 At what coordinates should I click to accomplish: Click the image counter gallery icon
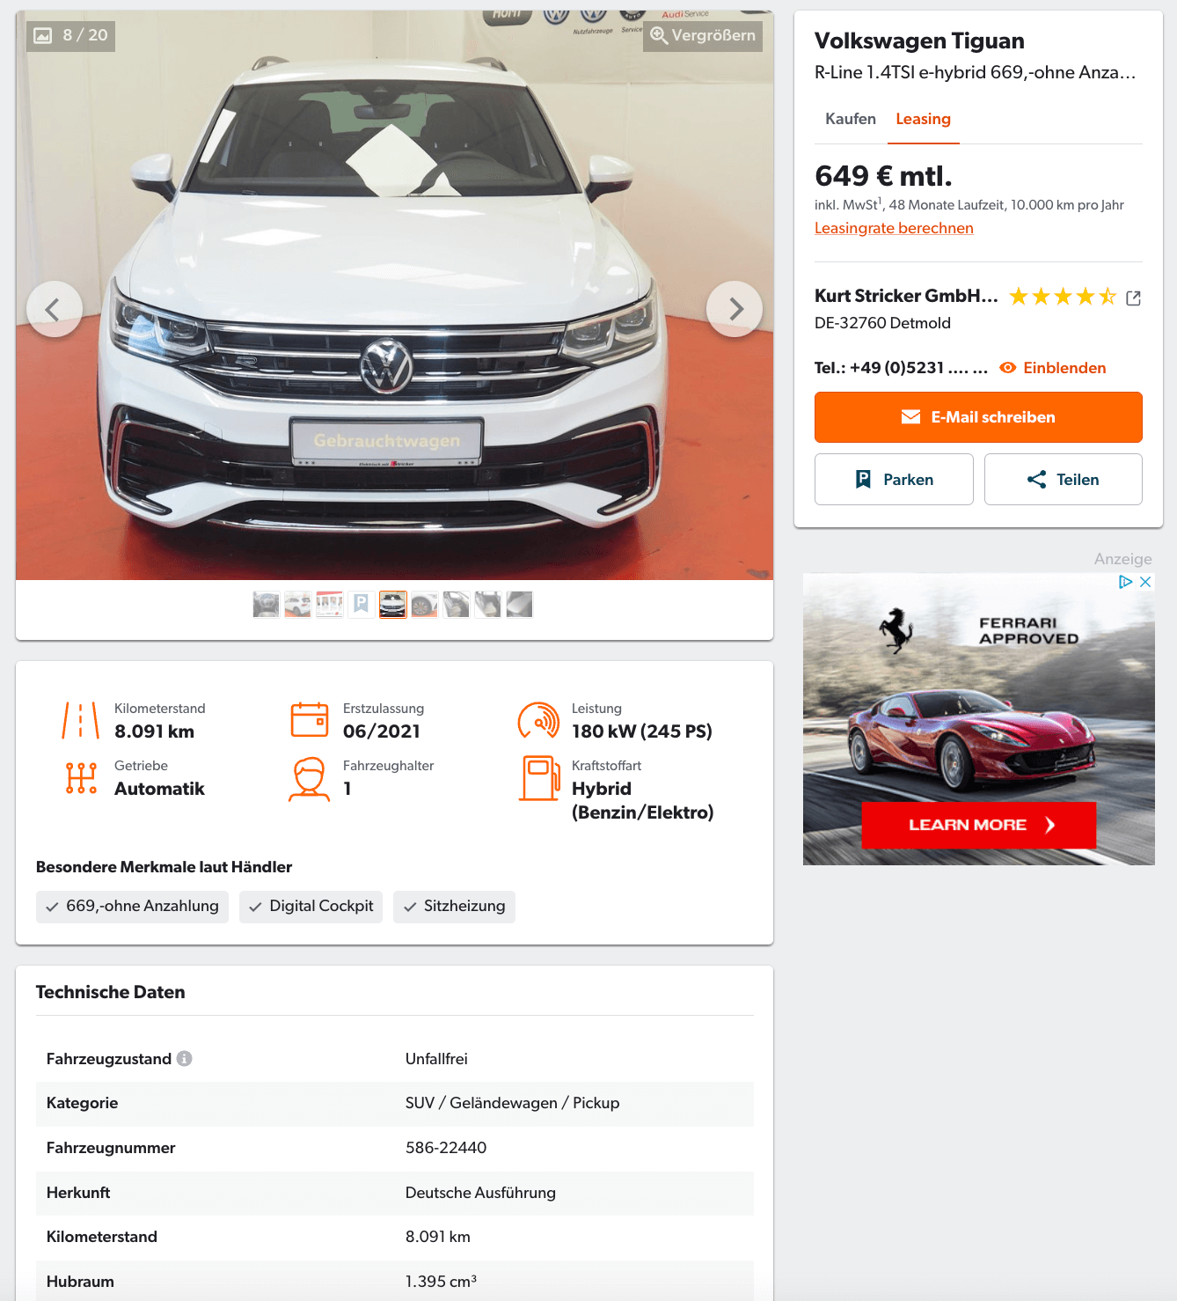click(42, 35)
